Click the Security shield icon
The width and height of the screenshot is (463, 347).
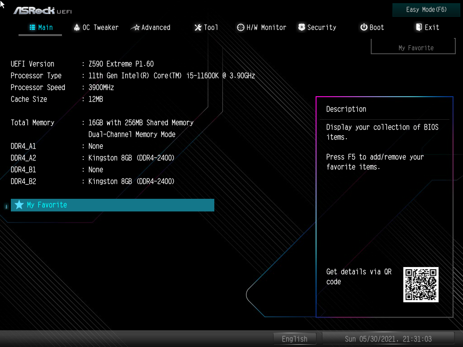tap(302, 28)
